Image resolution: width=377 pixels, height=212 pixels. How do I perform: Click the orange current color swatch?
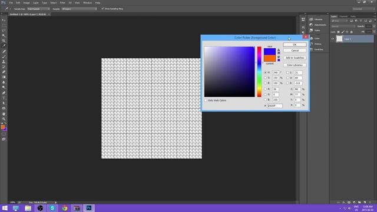[270, 58]
